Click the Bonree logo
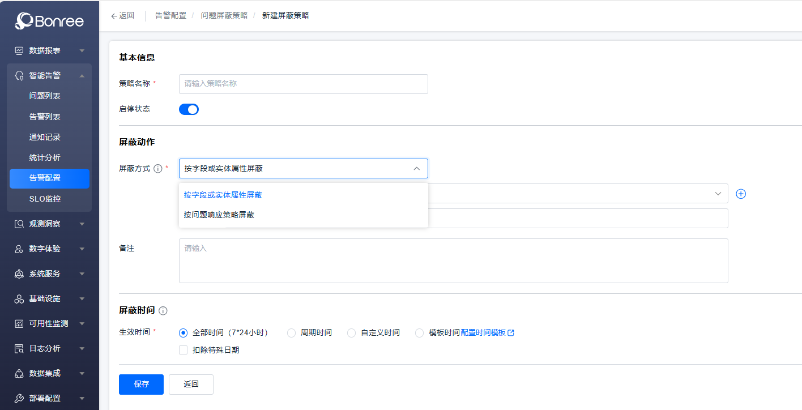Screen dimensions: 802x410 [x=49, y=20]
